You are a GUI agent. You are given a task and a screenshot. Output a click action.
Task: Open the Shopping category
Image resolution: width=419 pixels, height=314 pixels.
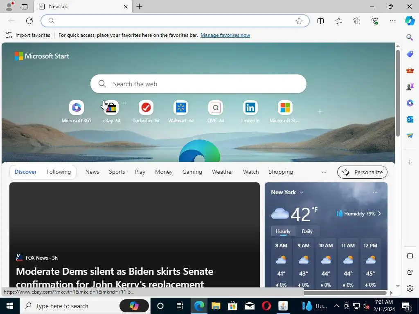[281, 172]
